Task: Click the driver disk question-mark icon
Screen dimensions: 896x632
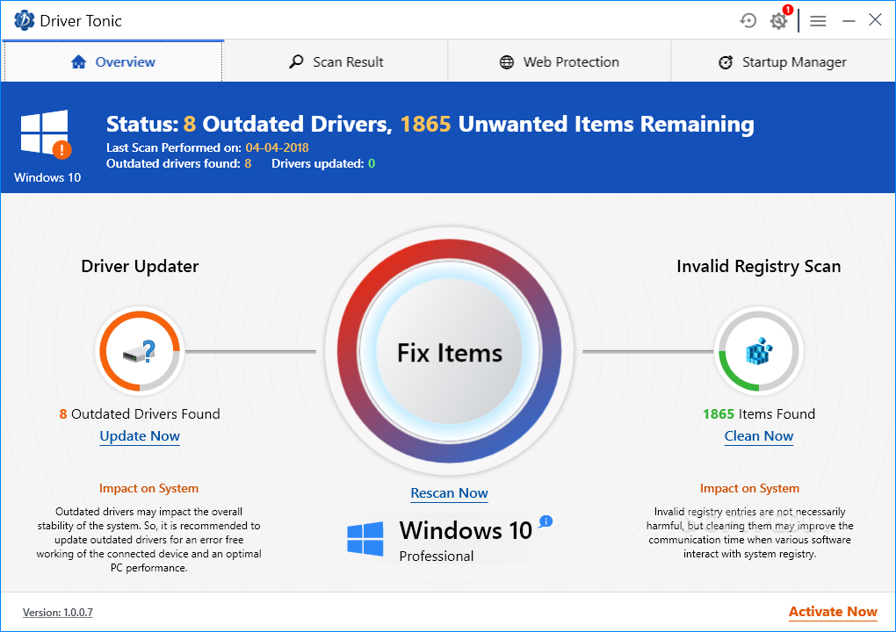Action: pyautogui.click(x=140, y=351)
